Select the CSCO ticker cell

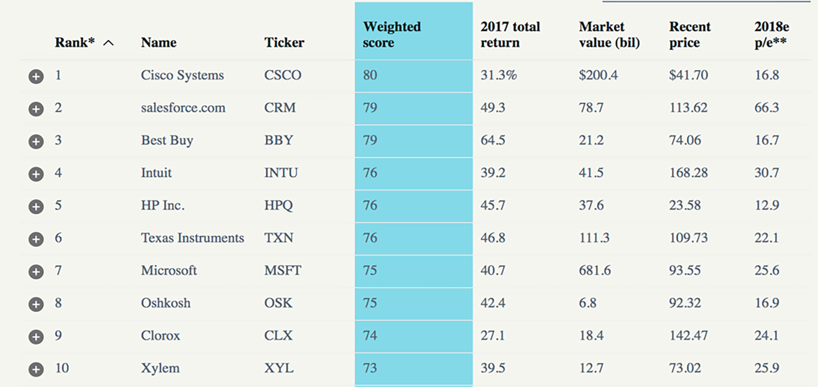click(x=283, y=75)
